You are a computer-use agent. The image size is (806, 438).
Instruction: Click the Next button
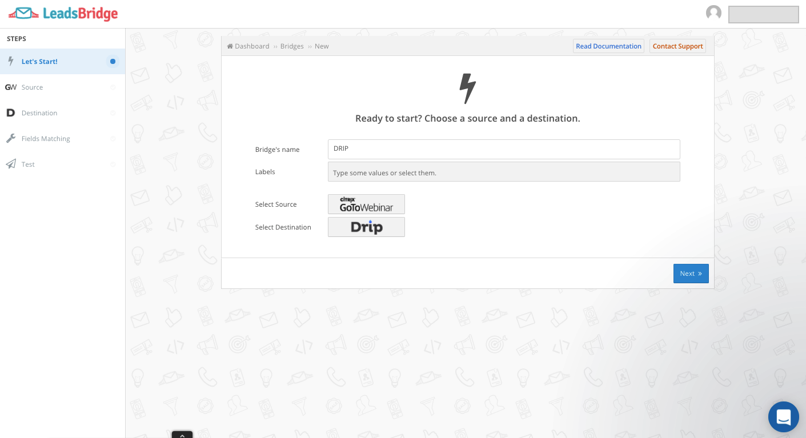[x=691, y=274]
